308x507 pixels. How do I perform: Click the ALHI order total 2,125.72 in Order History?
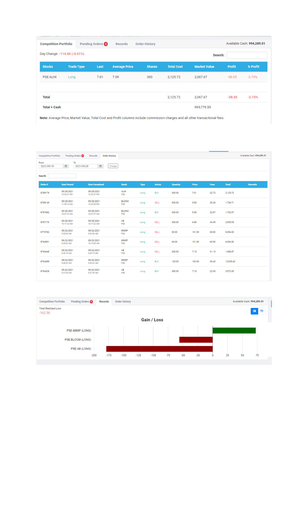(x=230, y=193)
